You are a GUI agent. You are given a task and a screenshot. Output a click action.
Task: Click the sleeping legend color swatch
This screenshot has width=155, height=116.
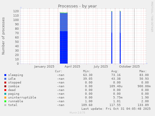5,75
